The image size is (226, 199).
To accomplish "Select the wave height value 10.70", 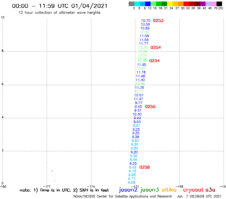I will pos(146,21).
